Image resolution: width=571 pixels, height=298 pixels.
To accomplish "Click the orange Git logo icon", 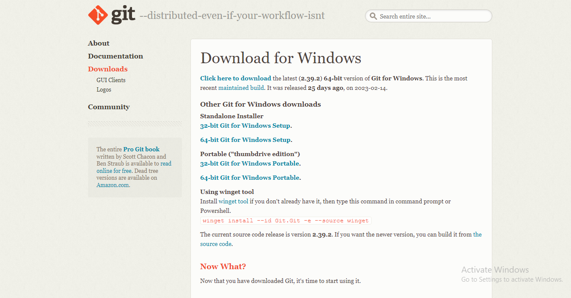I will tap(98, 15).
